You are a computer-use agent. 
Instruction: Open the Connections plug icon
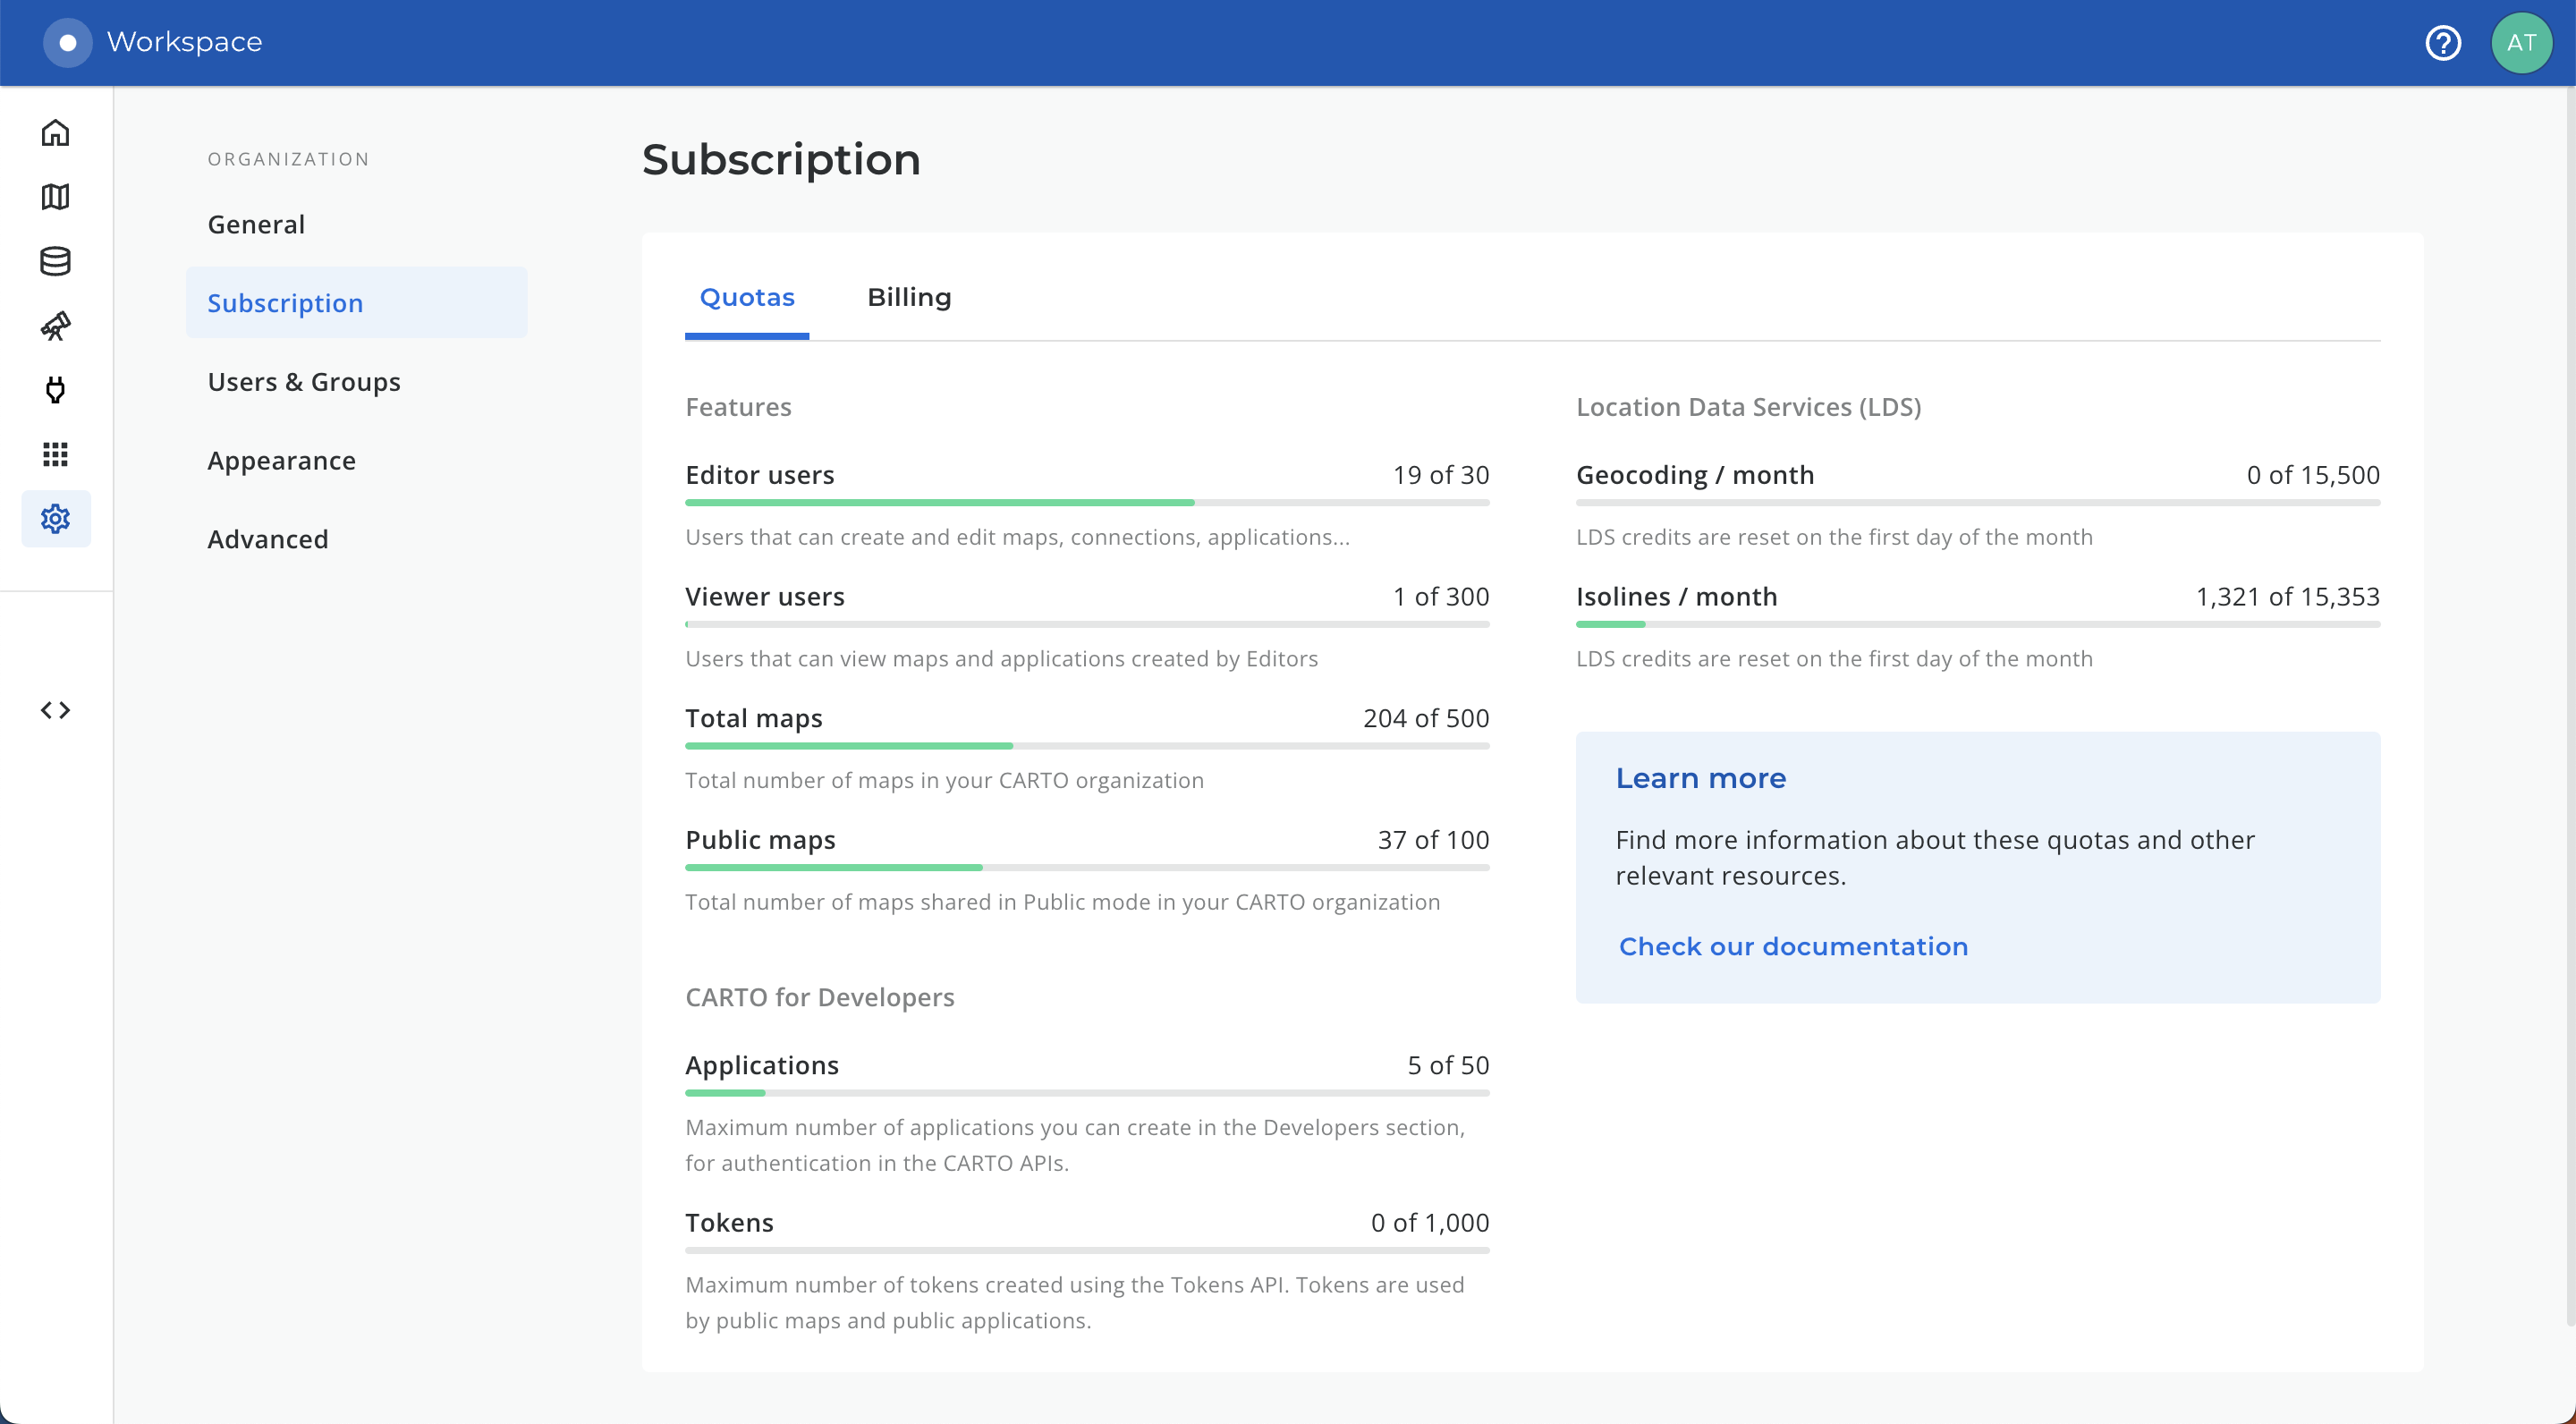tap(55, 390)
